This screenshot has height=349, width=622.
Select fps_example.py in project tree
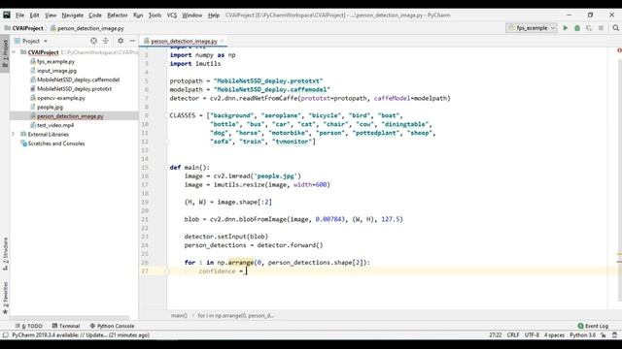55,62
